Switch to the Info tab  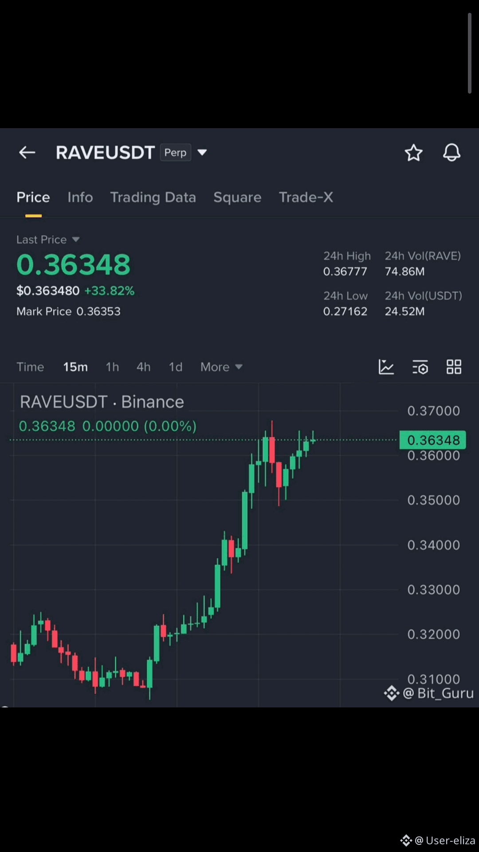coord(80,197)
